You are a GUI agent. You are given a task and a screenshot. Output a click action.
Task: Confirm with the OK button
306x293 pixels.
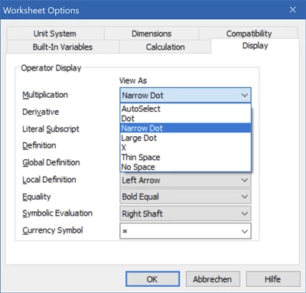click(152, 279)
